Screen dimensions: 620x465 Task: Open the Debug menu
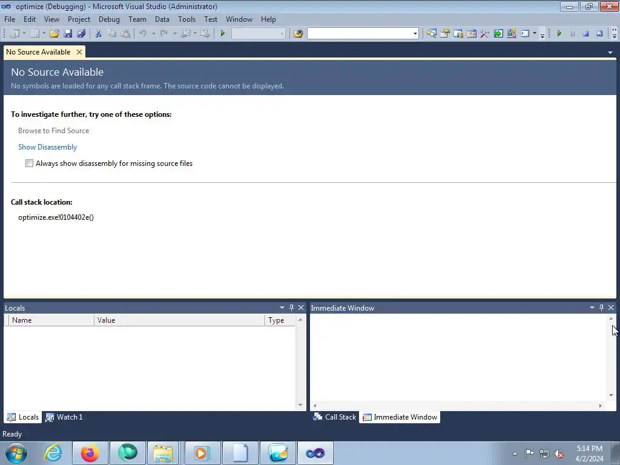tap(109, 19)
